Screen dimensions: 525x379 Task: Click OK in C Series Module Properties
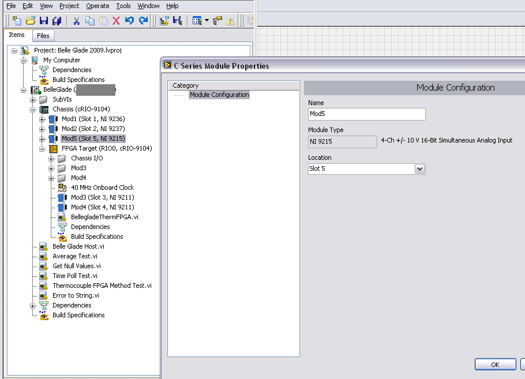pyautogui.click(x=495, y=365)
